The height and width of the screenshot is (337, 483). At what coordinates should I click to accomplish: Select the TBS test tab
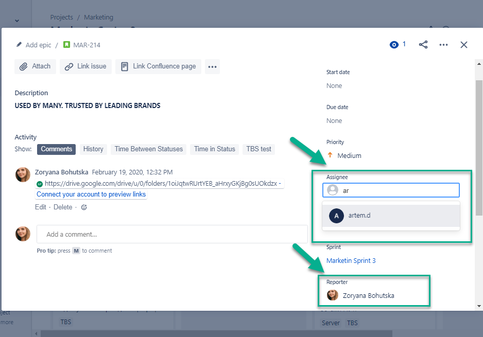pyautogui.click(x=259, y=149)
